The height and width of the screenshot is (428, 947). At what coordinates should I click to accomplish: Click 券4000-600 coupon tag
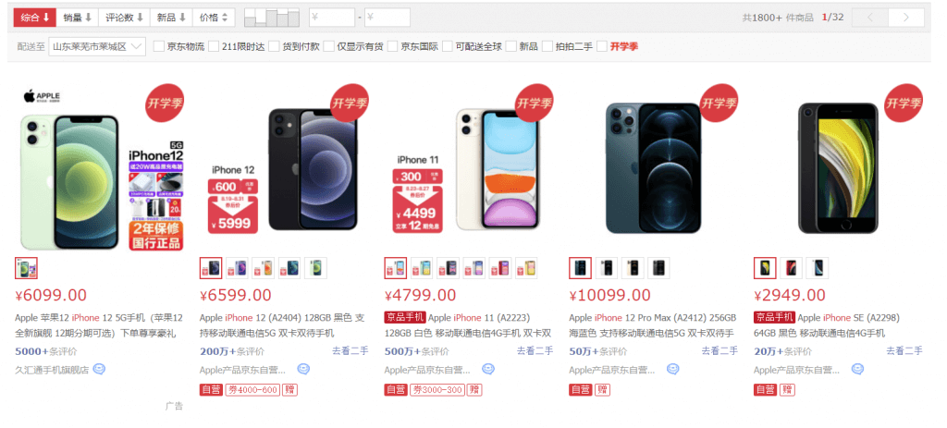(x=252, y=390)
